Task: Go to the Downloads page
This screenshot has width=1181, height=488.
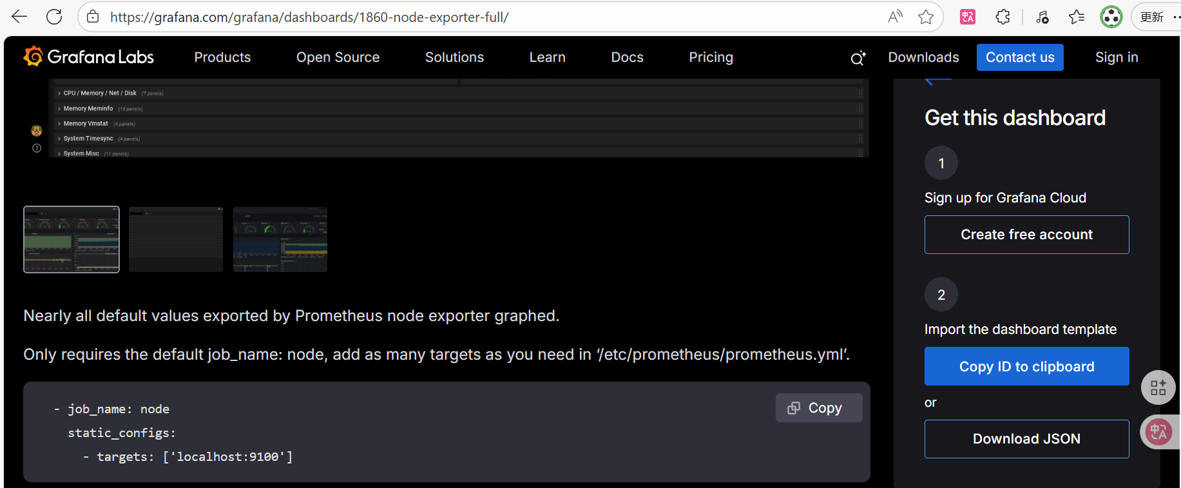Action: point(923,57)
